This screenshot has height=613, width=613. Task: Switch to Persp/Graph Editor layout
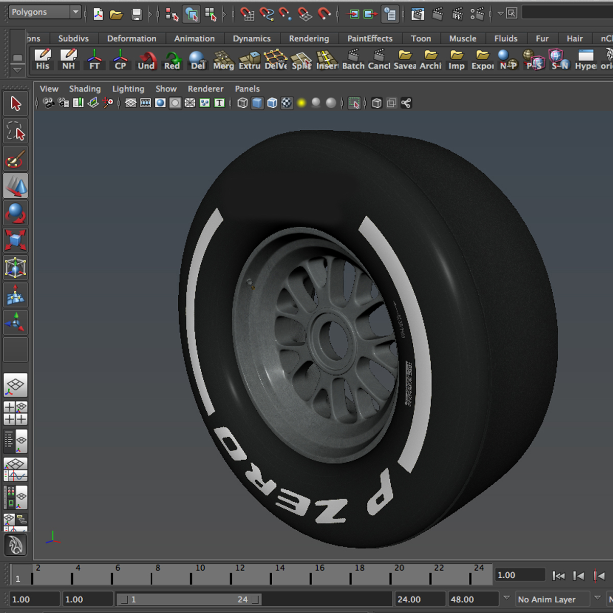[15, 469]
